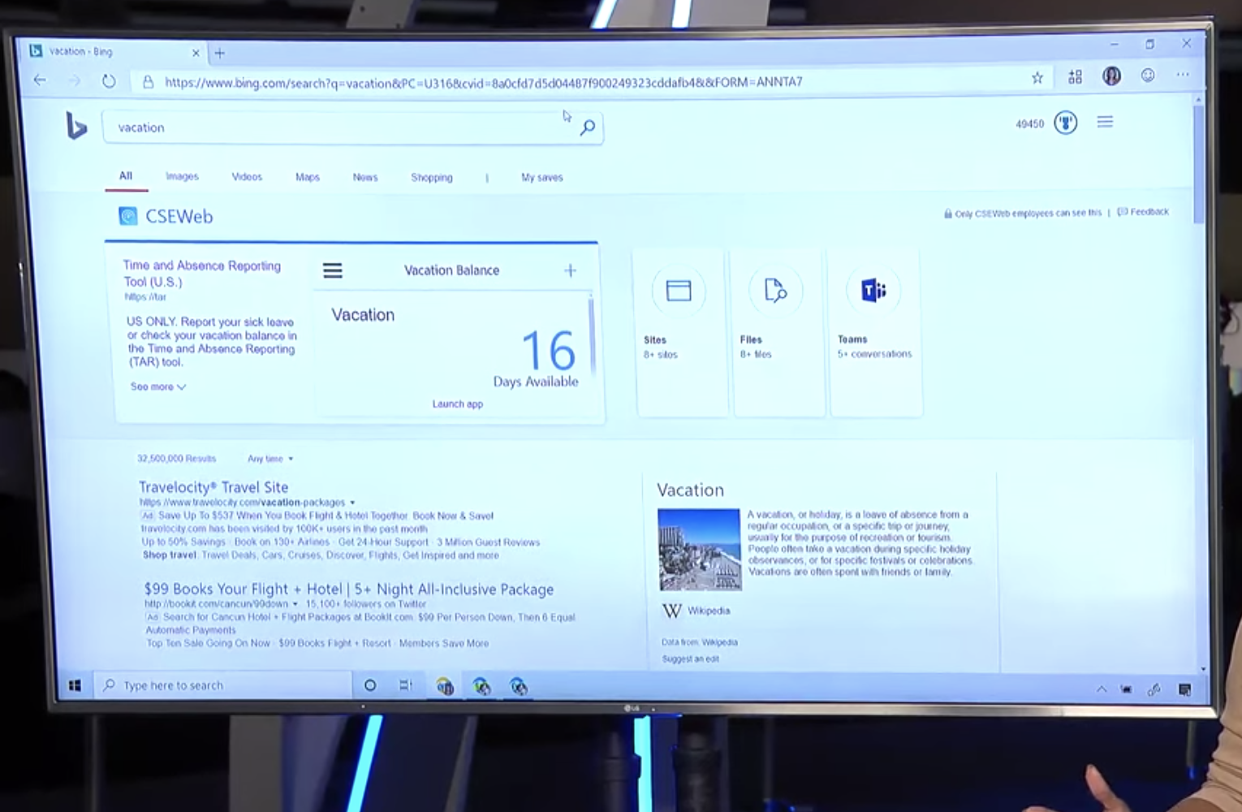Viewport: 1242px width, 812px height.
Task: Reload the page with the refresh icon
Action: 109,80
